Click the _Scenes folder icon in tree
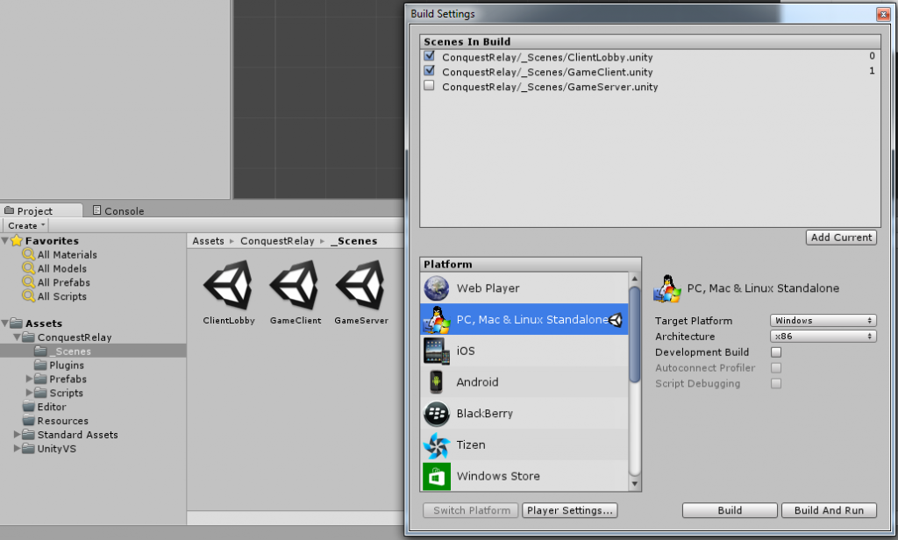898x540 pixels. (x=40, y=351)
